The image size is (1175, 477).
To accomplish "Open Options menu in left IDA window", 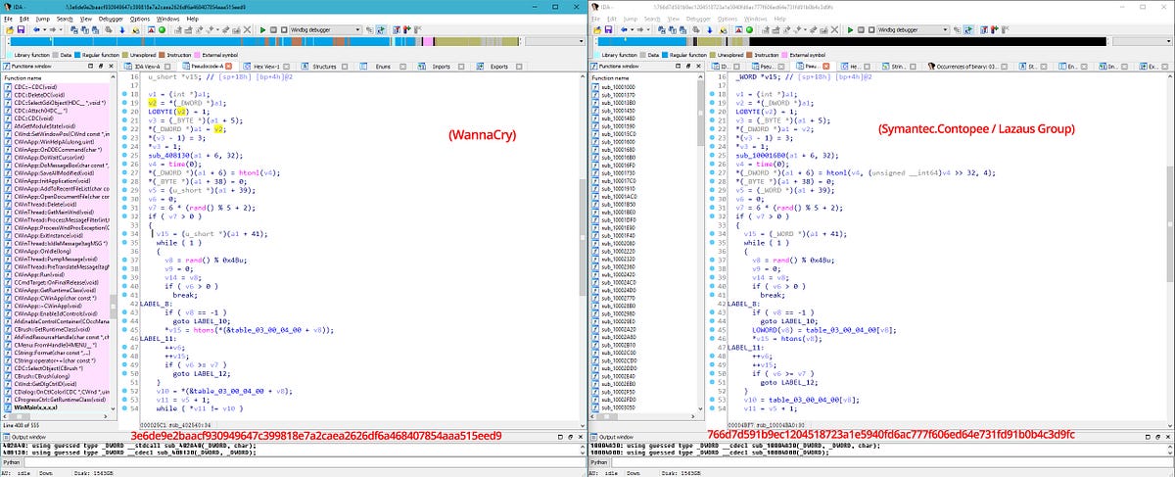I will pyautogui.click(x=140, y=19).
